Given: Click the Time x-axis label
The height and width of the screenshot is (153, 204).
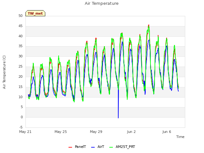Looking at the screenshot, I should (180, 137).
